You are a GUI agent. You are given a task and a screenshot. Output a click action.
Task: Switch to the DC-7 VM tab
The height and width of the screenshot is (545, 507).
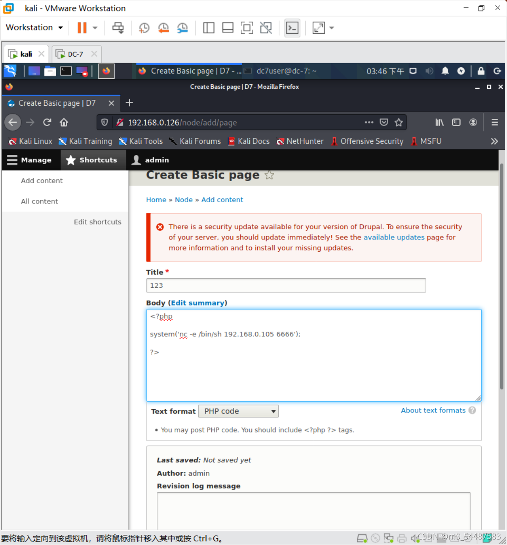click(x=76, y=54)
